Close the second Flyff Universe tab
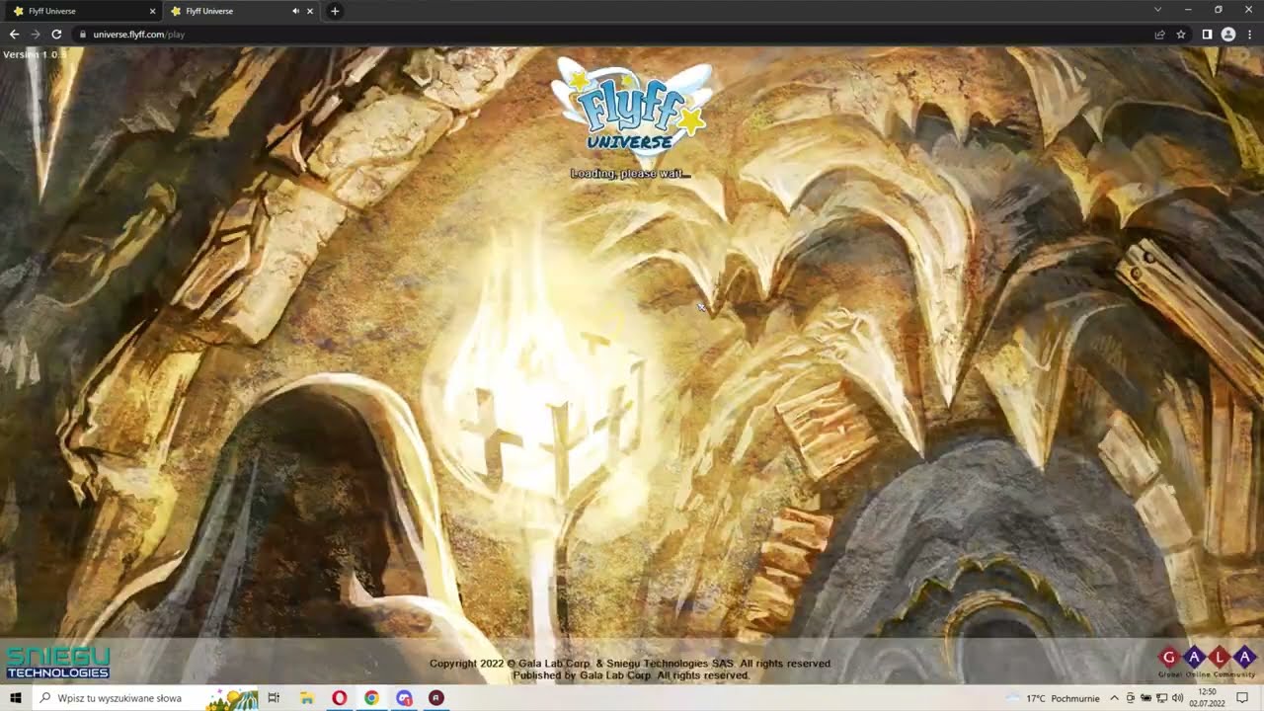1264x711 pixels. pyautogui.click(x=310, y=11)
